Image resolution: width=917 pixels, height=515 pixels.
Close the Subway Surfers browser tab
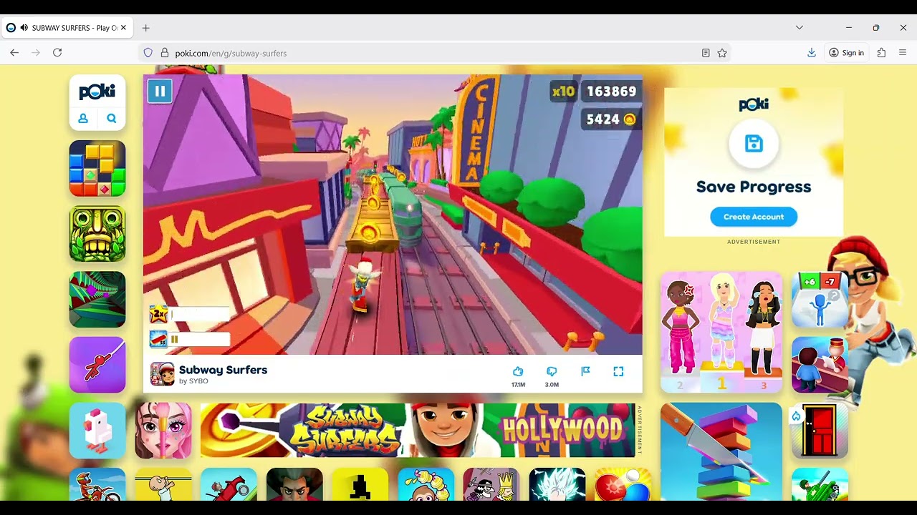(x=123, y=28)
